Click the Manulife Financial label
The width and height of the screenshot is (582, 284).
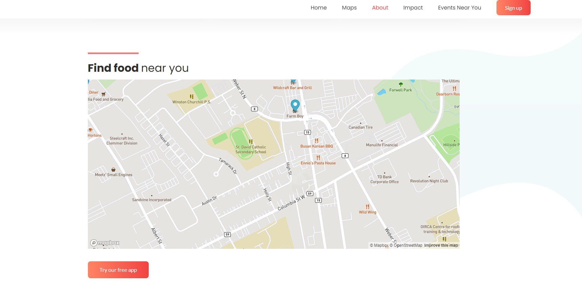coord(382,145)
